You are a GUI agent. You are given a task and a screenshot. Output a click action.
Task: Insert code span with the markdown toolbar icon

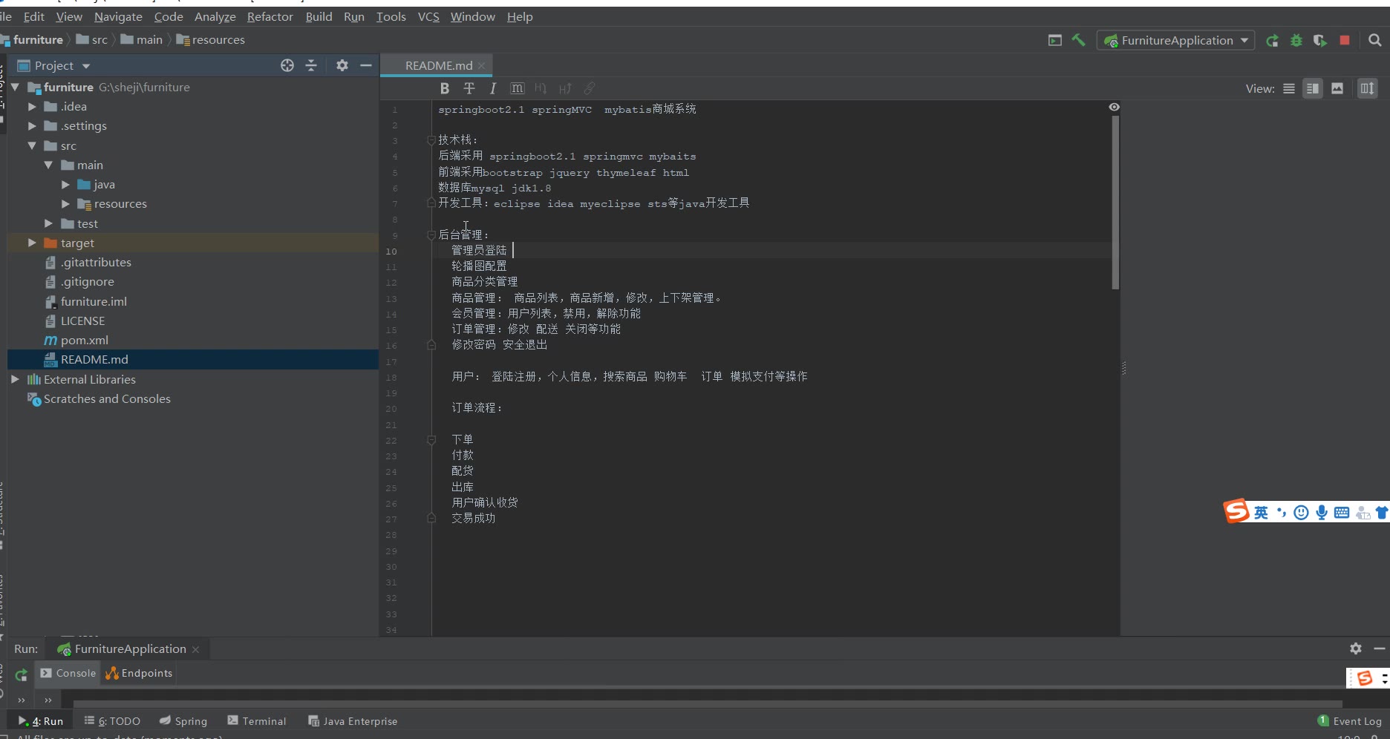[x=518, y=88]
